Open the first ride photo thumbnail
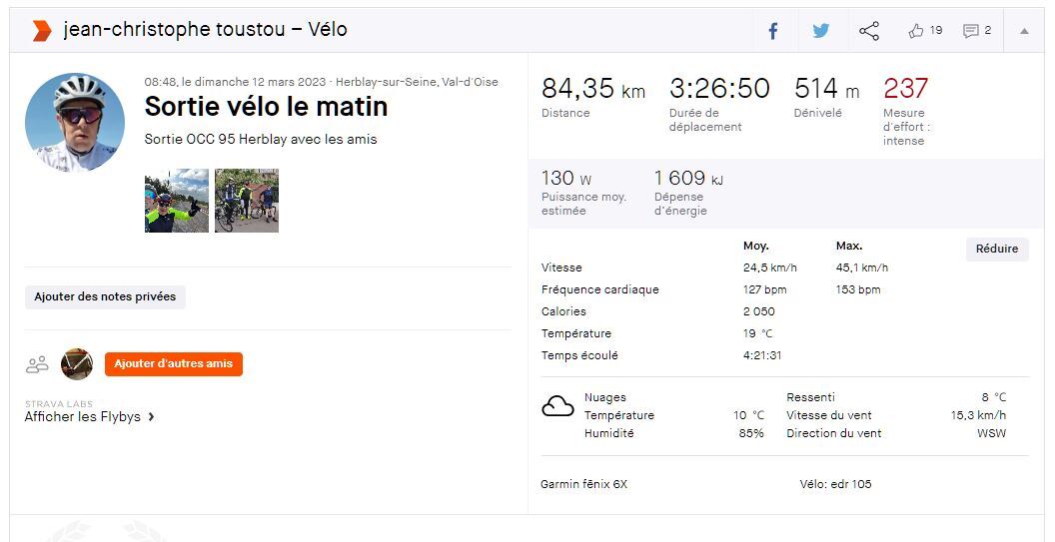This screenshot has height=542, width=1055. pos(177,201)
